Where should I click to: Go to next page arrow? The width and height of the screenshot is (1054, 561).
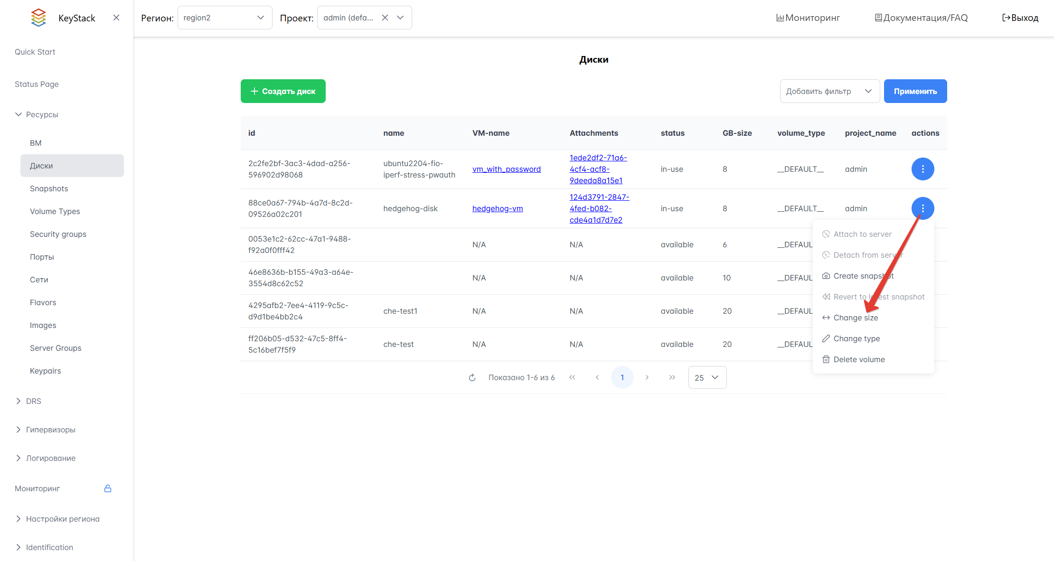tap(647, 377)
